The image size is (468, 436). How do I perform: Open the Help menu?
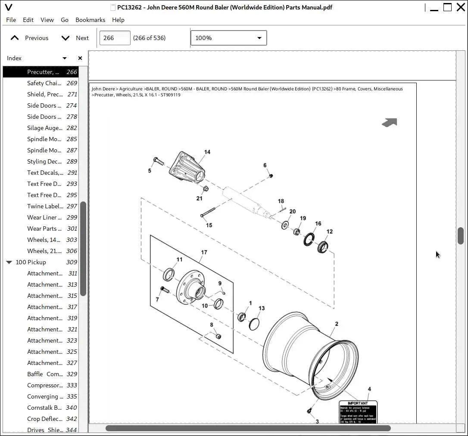(118, 20)
